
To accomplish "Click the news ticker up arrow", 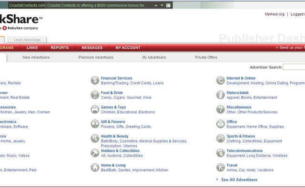I will 156,5.
